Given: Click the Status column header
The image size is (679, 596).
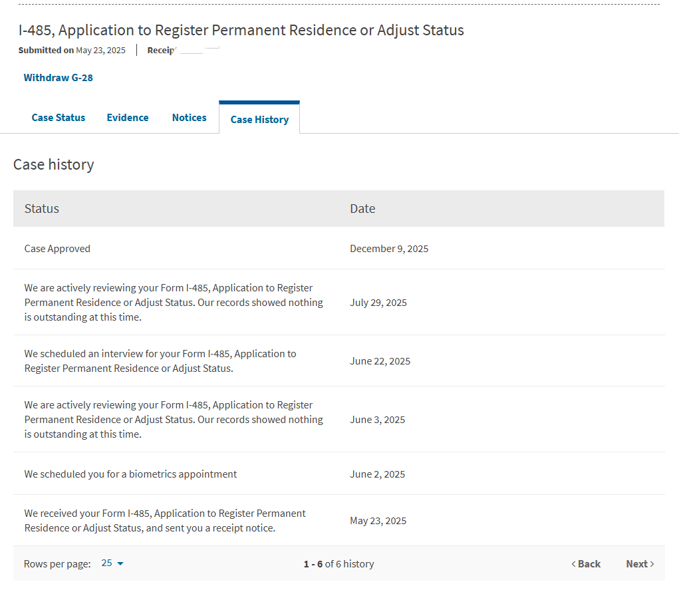Looking at the screenshot, I should (x=42, y=209).
